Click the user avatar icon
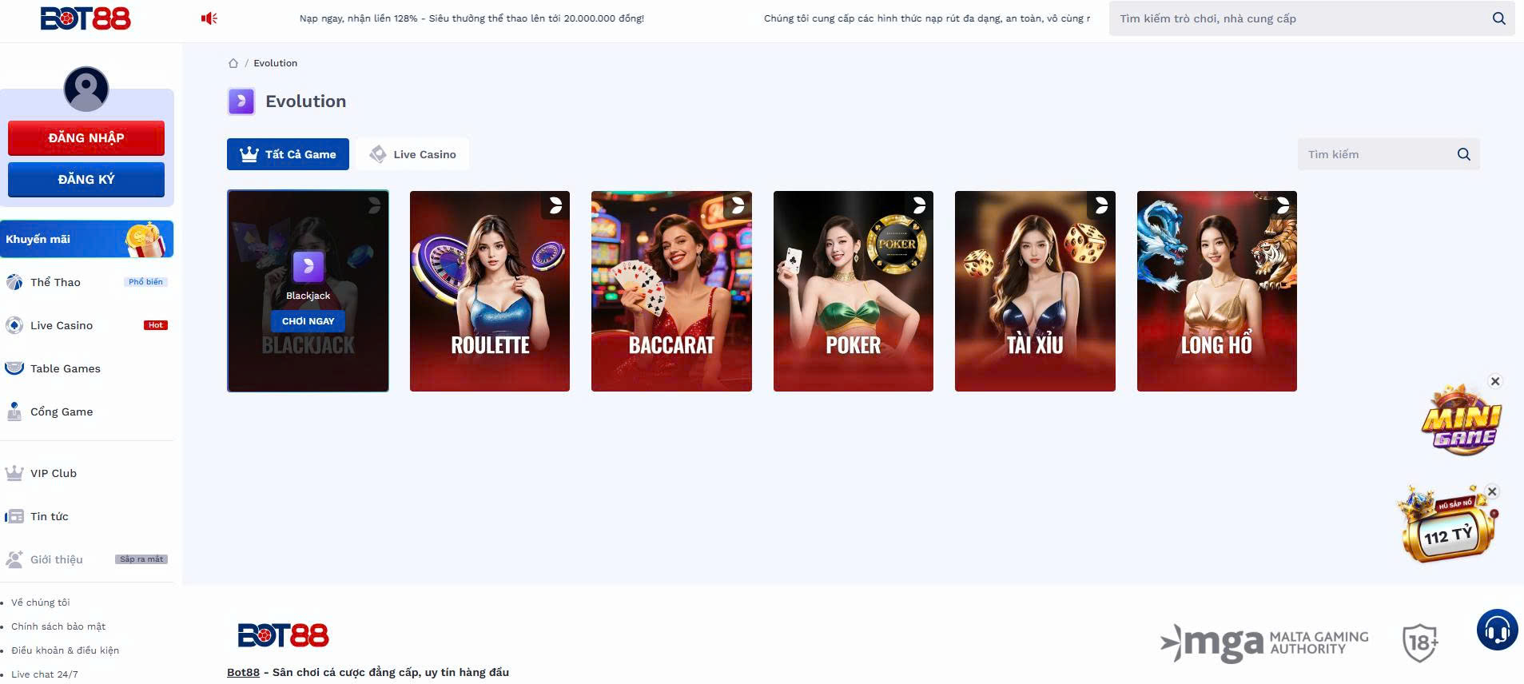The height and width of the screenshot is (684, 1524). pyautogui.click(x=86, y=89)
